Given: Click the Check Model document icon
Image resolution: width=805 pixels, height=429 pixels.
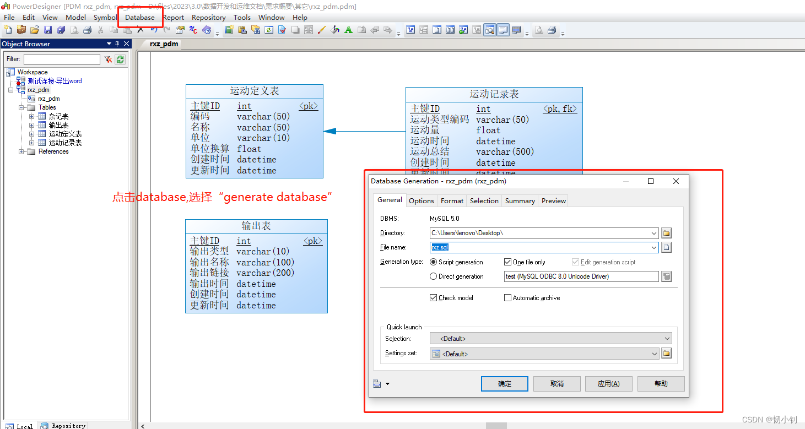Looking at the screenshot, I should coord(282,30).
